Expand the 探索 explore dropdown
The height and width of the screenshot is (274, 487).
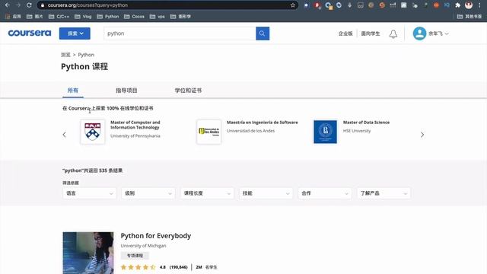[75, 33]
